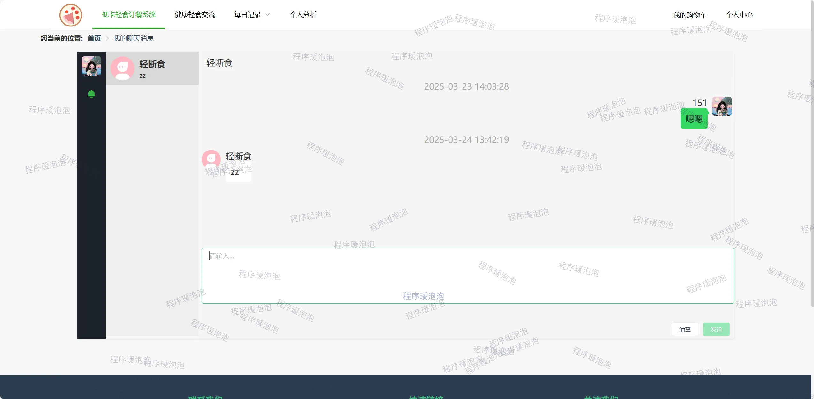Go to 健康轻食交流 menu
The image size is (814, 399).
(x=195, y=15)
